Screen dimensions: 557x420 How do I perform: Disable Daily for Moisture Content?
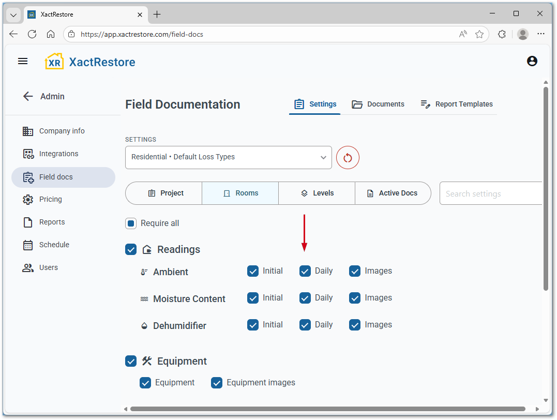coord(305,297)
